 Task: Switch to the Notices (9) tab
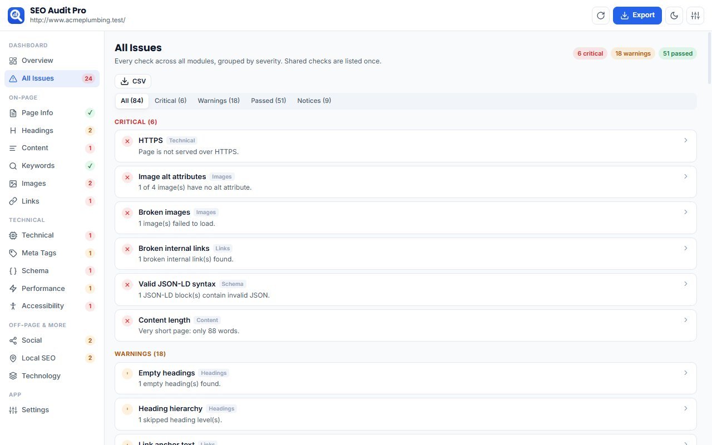pos(314,101)
